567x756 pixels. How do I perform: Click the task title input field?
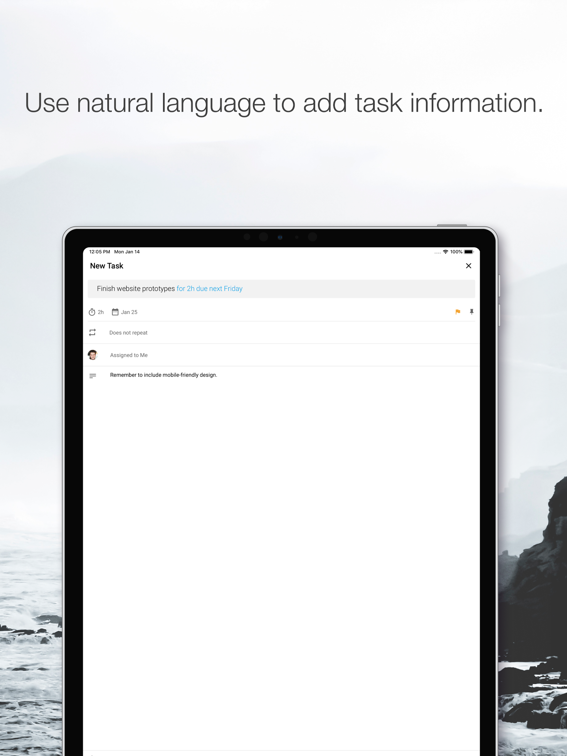coord(281,288)
